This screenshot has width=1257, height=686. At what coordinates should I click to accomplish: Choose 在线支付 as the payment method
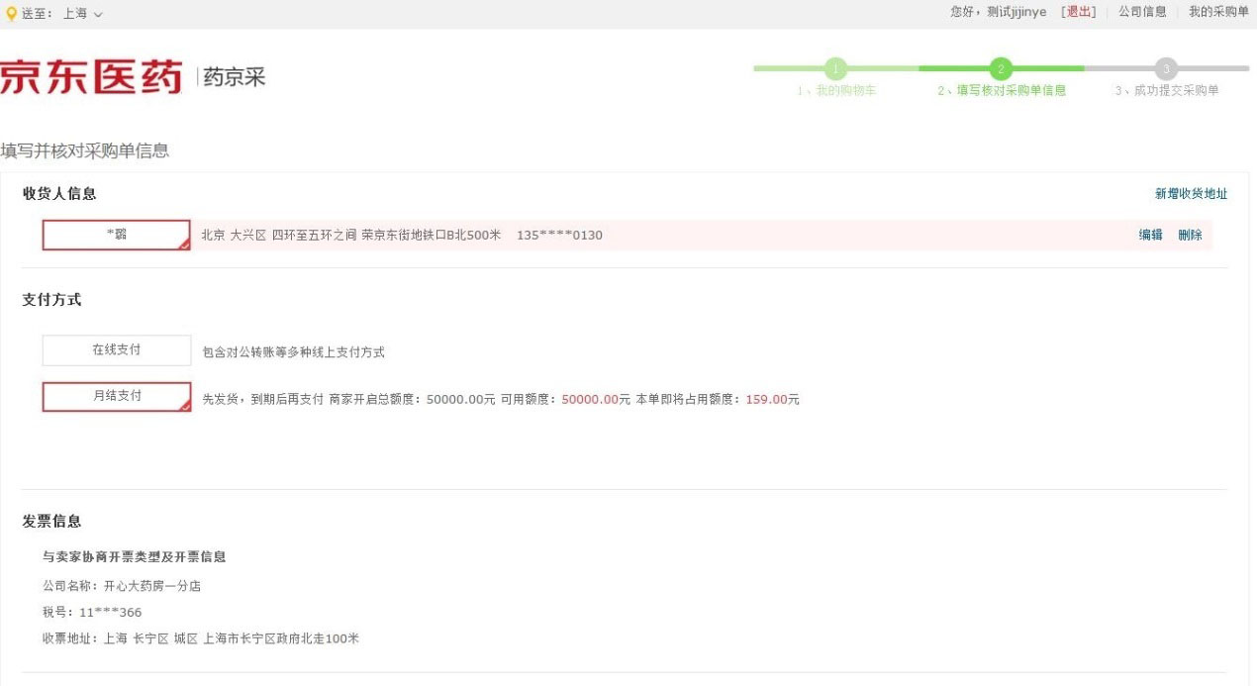tap(116, 350)
